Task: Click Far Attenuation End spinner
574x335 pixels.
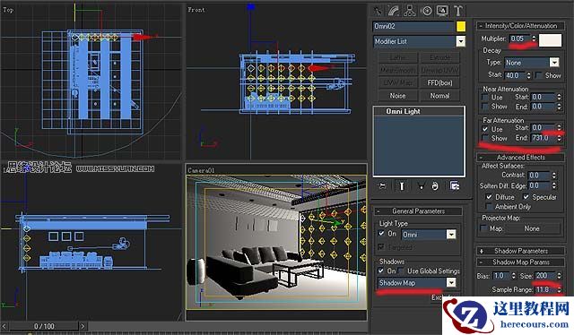Action: 559,138
